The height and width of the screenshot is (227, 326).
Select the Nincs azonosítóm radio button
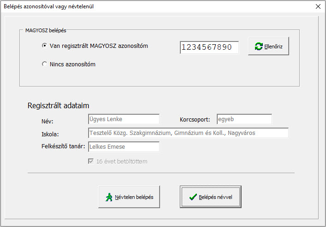44,64
